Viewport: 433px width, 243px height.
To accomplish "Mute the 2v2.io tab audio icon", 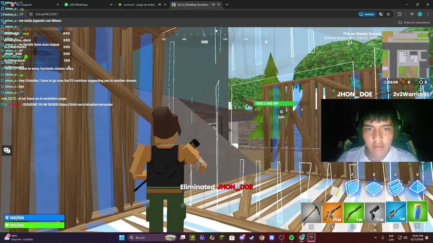I will pyautogui.click(x=213, y=5).
